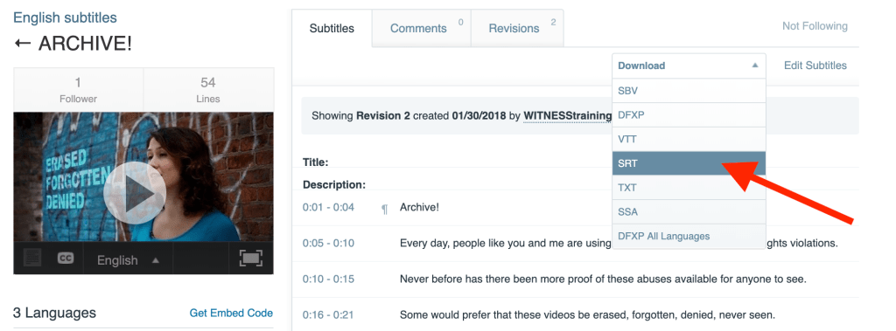The image size is (896, 331).
Task: Select line starting 'Every day, people like you'
Action: (619, 243)
